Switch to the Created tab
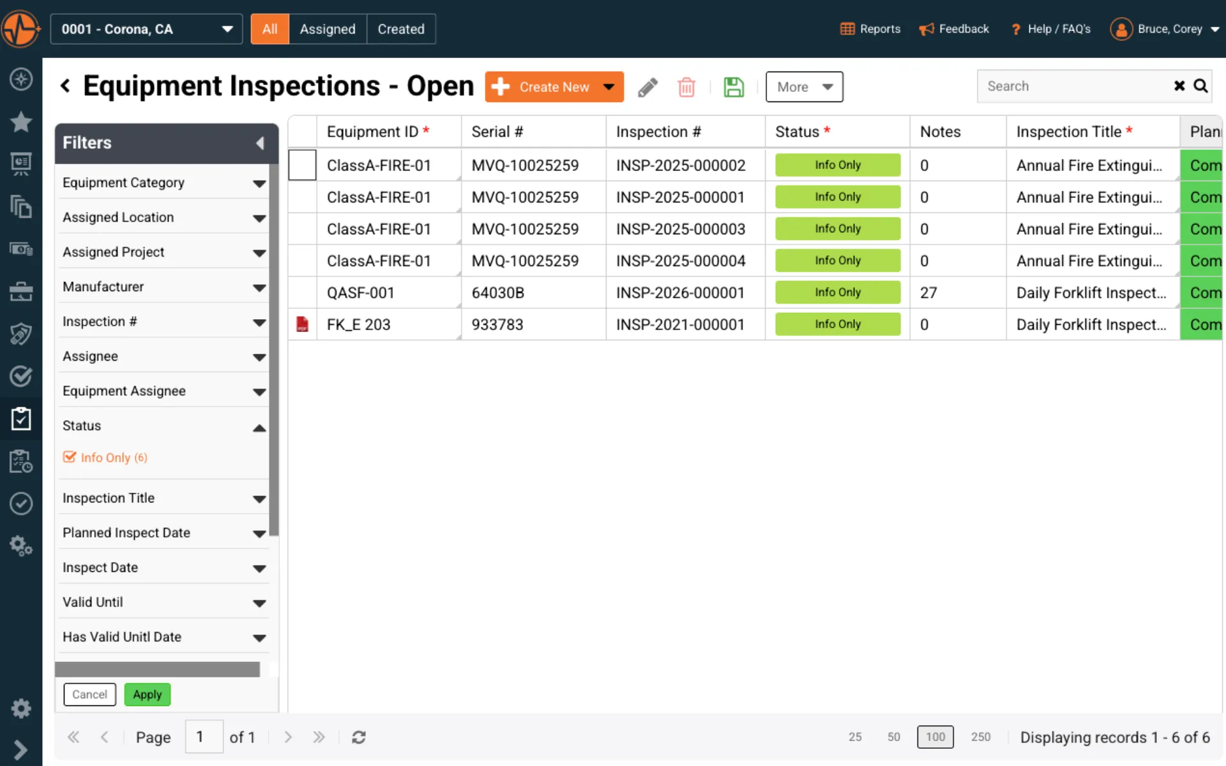Viewport: 1226px width, 766px height. 401,29
